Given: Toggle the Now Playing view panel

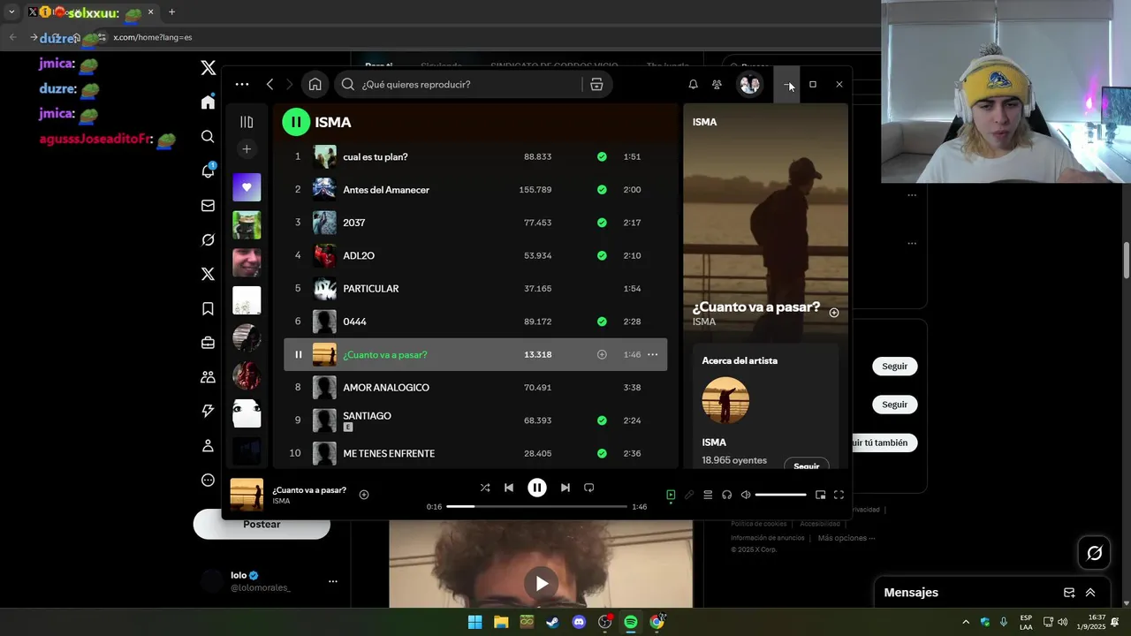Looking at the screenshot, I should coord(671,495).
